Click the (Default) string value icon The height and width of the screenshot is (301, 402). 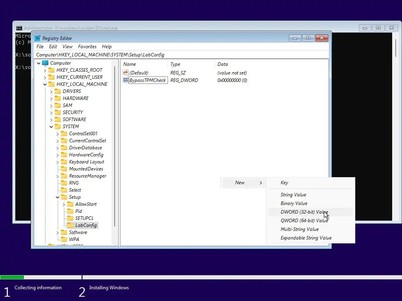(x=125, y=73)
